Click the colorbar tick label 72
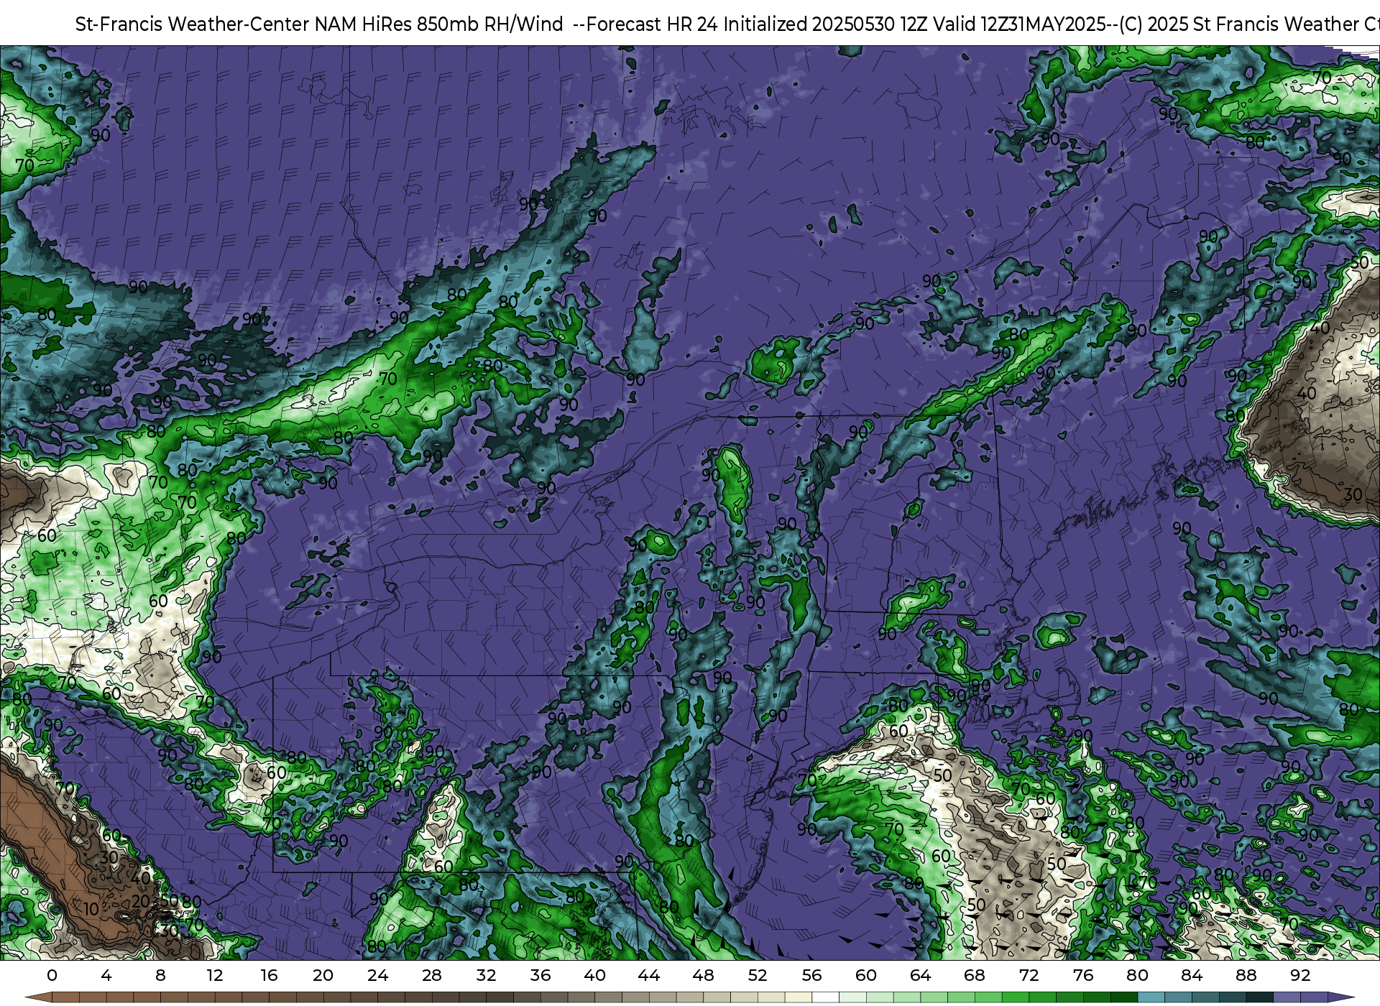Viewport: 1380px width, 1006px height. [1029, 975]
